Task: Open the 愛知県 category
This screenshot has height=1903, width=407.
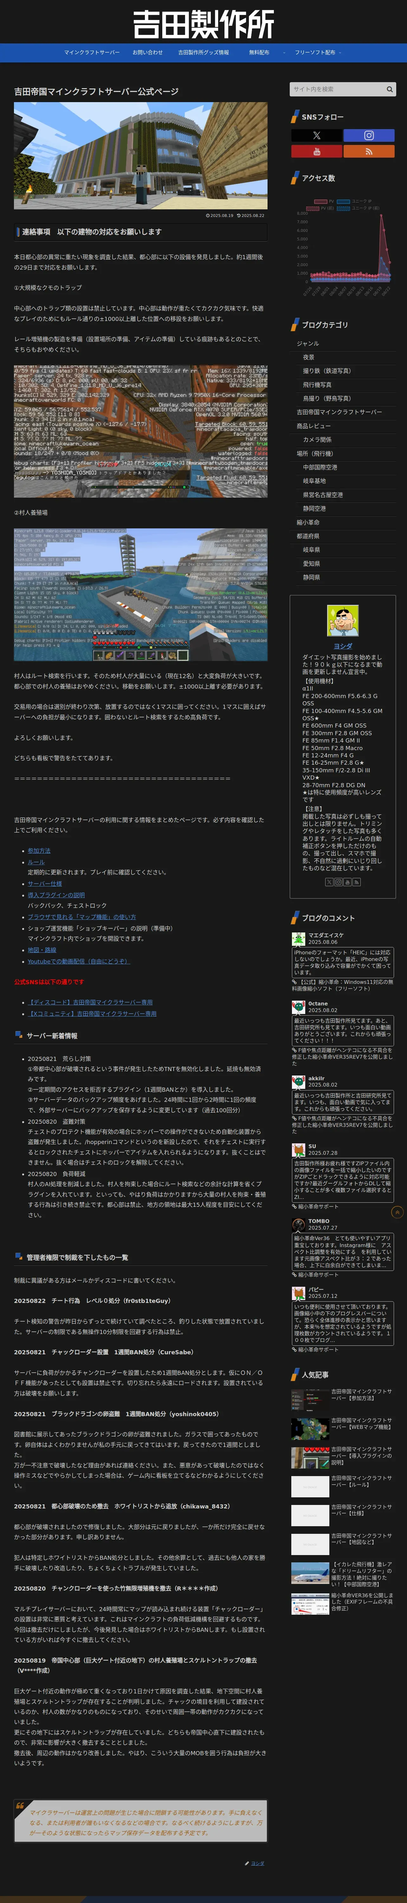Action: pos(311,564)
